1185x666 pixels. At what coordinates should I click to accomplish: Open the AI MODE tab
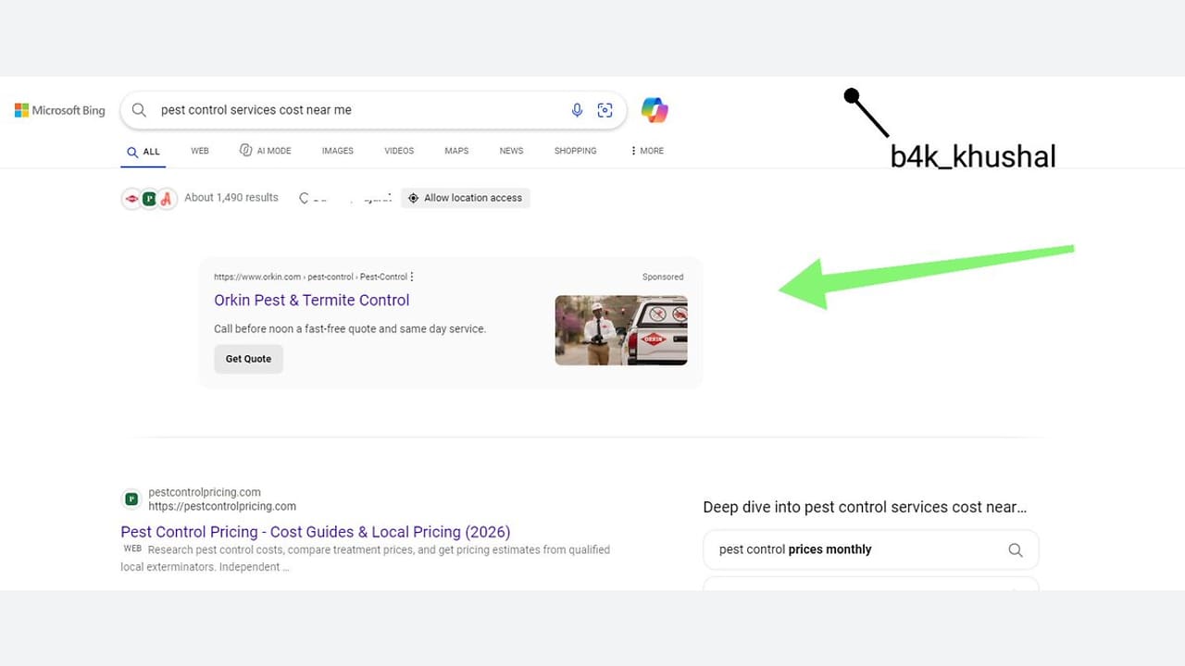(x=266, y=151)
